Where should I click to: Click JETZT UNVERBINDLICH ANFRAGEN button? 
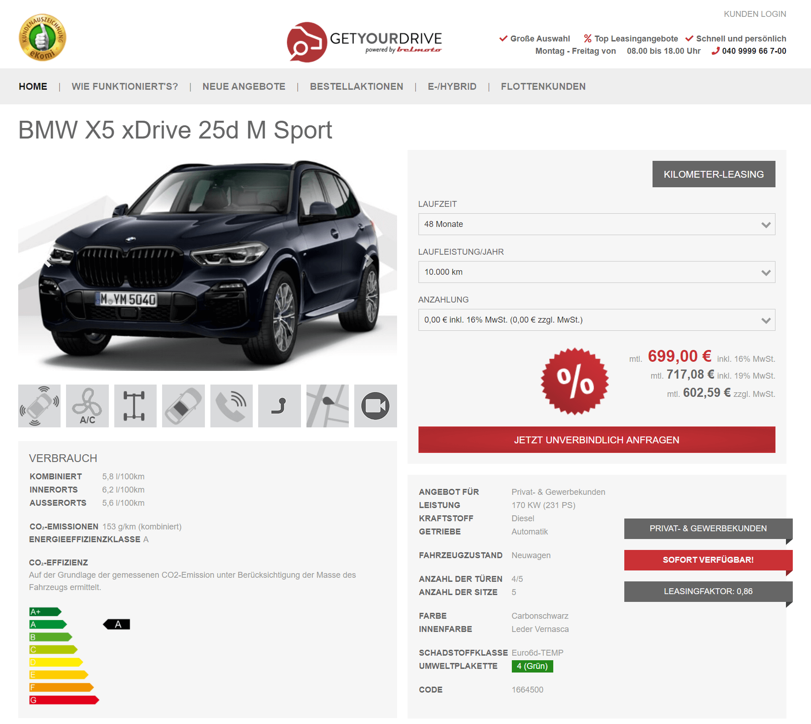point(597,440)
